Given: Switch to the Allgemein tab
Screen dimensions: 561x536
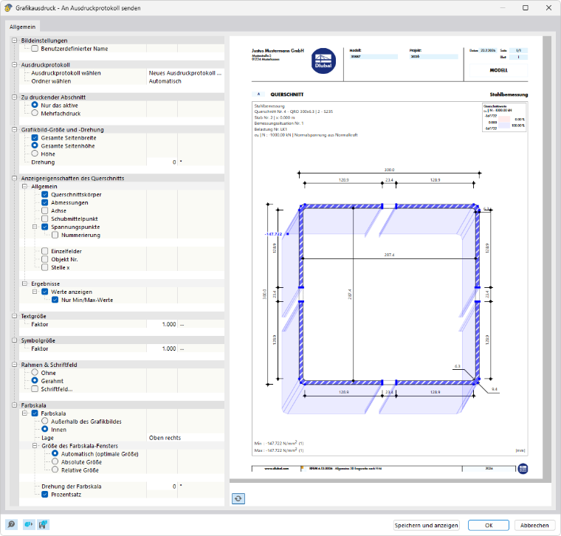Looking at the screenshot, I should point(23,27).
